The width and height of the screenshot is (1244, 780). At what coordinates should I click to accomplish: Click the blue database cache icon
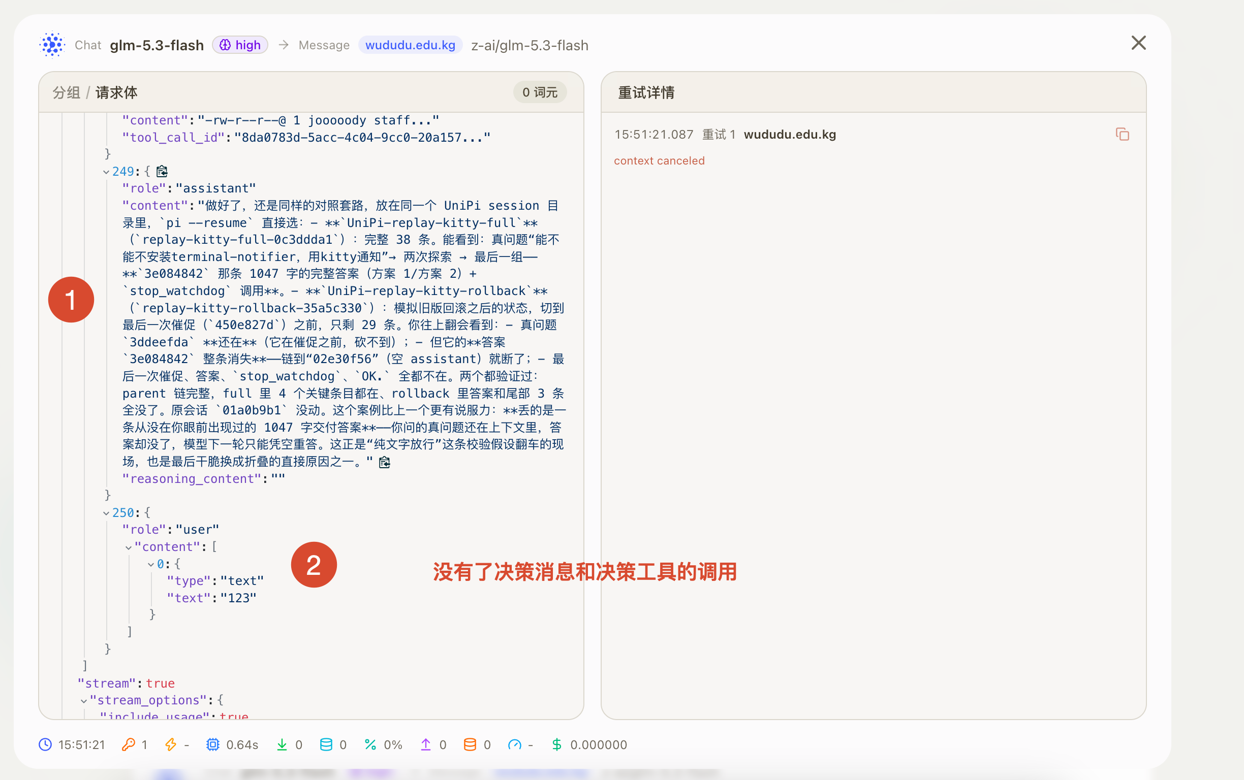click(x=326, y=744)
